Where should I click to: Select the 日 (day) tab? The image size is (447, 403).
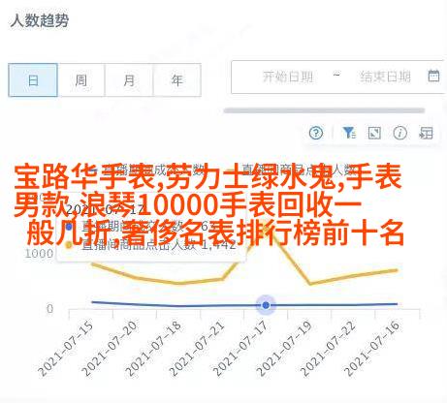(33, 80)
